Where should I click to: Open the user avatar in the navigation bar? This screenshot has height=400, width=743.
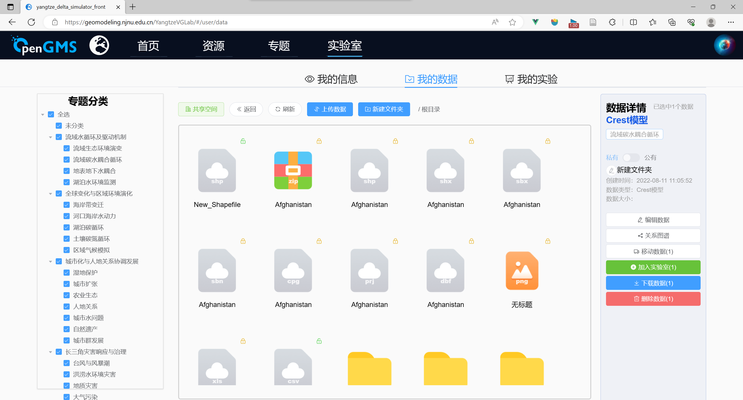point(724,45)
